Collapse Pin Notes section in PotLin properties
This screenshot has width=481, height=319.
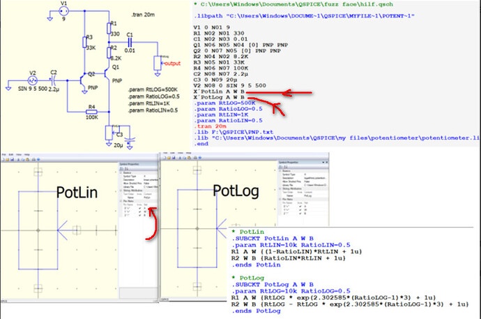[121, 201]
